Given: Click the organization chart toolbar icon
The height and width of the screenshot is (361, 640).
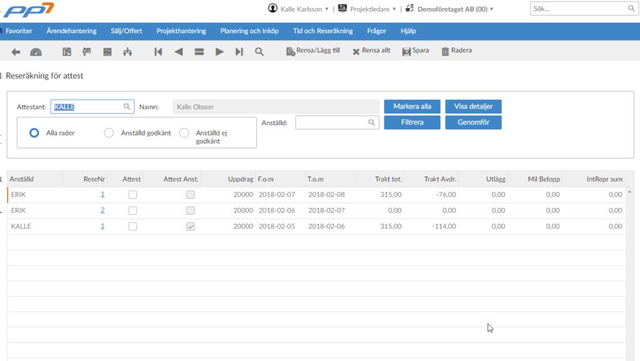Looking at the screenshot, I should (x=127, y=52).
